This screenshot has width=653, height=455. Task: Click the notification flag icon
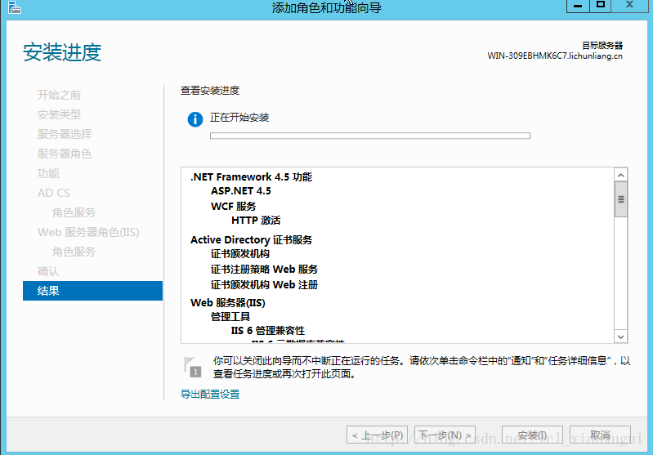(192, 367)
